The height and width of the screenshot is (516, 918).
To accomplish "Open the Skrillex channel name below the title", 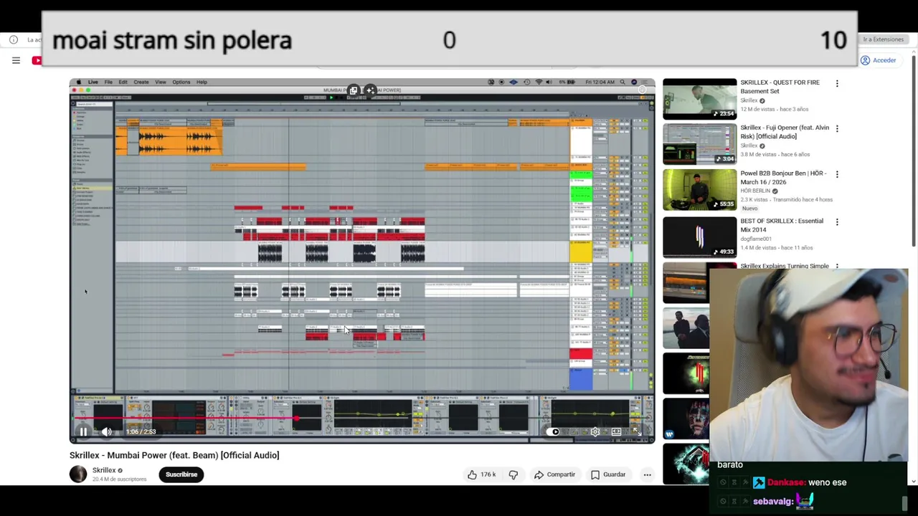I will [104, 470].
